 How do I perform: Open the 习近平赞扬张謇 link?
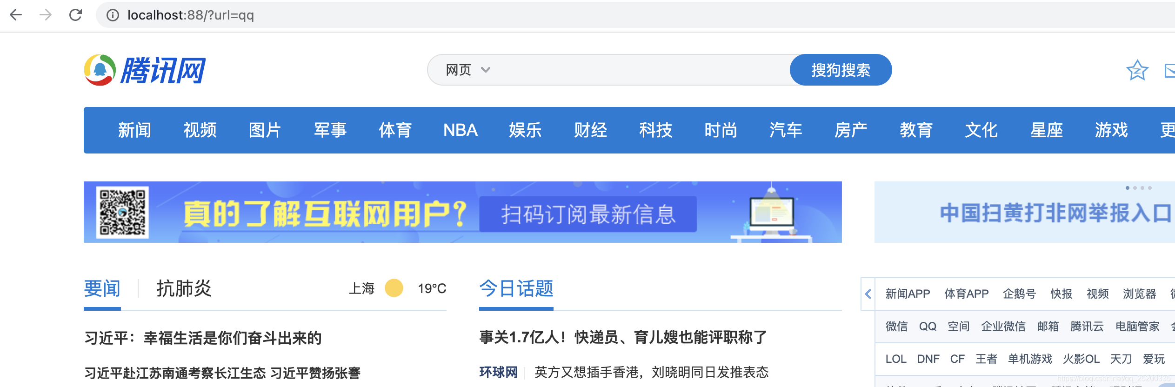click(x=315, y=373)
